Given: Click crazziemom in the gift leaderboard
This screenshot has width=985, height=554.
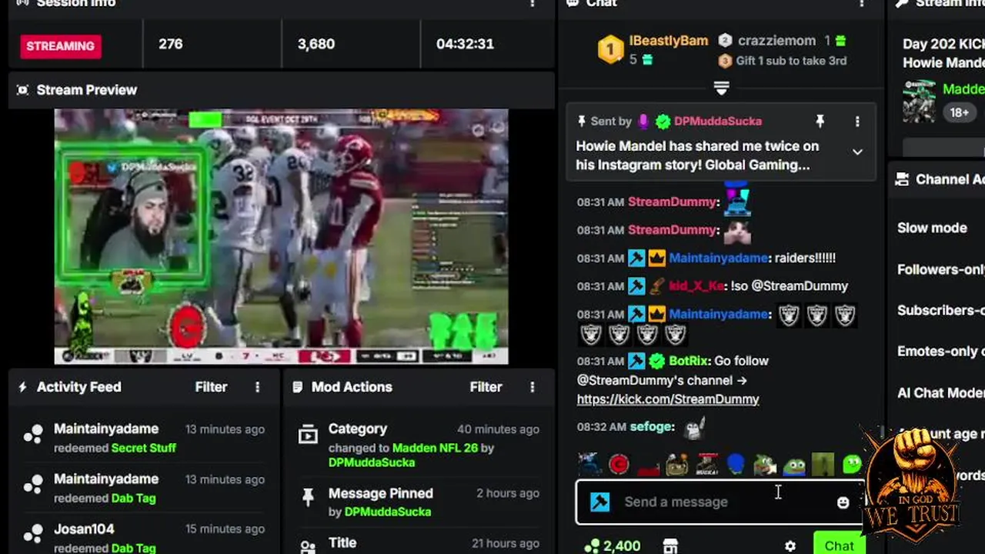Looking at the screenshot, I should tap(776, 41).
